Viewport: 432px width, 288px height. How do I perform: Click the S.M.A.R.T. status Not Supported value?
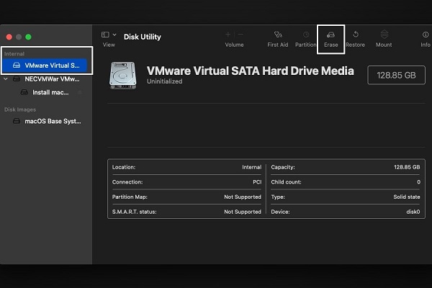pos(243,212)
